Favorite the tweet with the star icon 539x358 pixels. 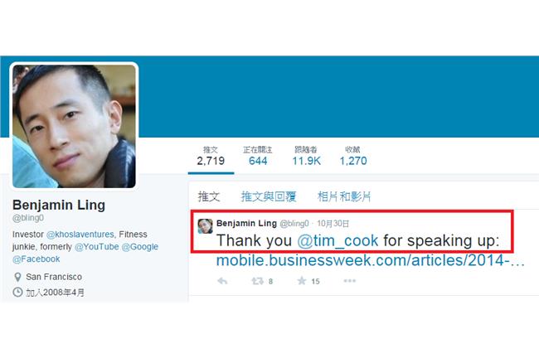[x=302, y=281]
